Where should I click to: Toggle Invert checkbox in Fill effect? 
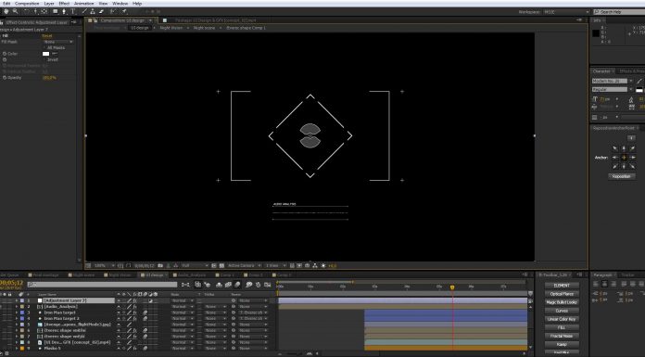tap(44, 59)
